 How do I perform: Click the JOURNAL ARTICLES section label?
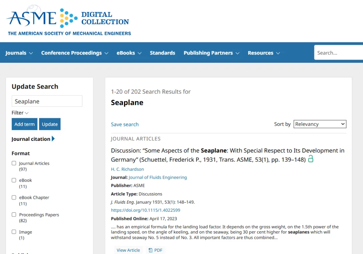tap(136, 139)
